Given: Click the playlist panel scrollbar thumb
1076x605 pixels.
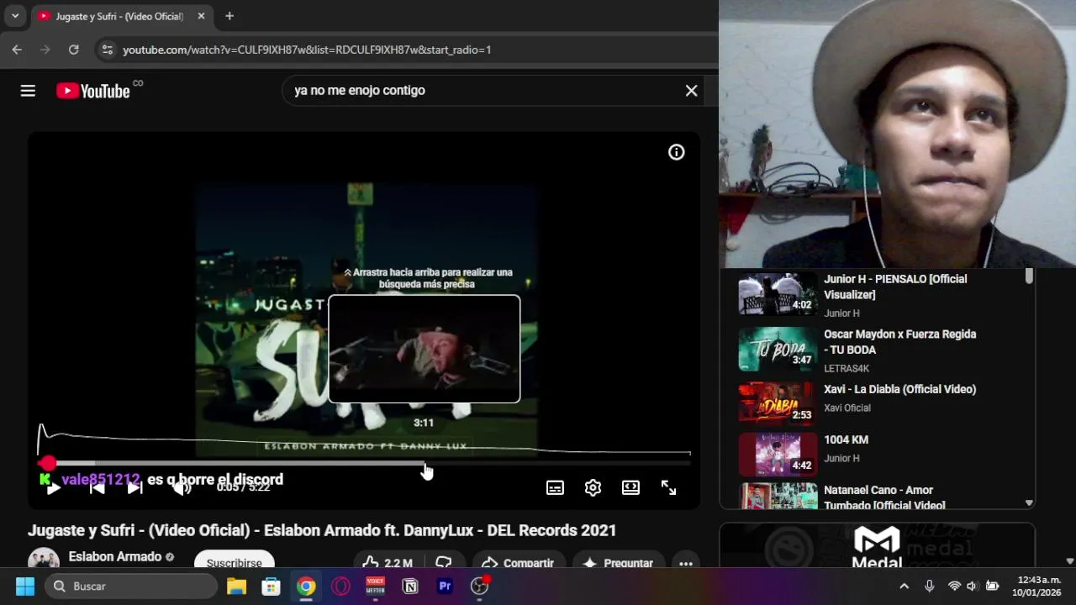Looking at the screenshot, I should (x=1029, y=276).
